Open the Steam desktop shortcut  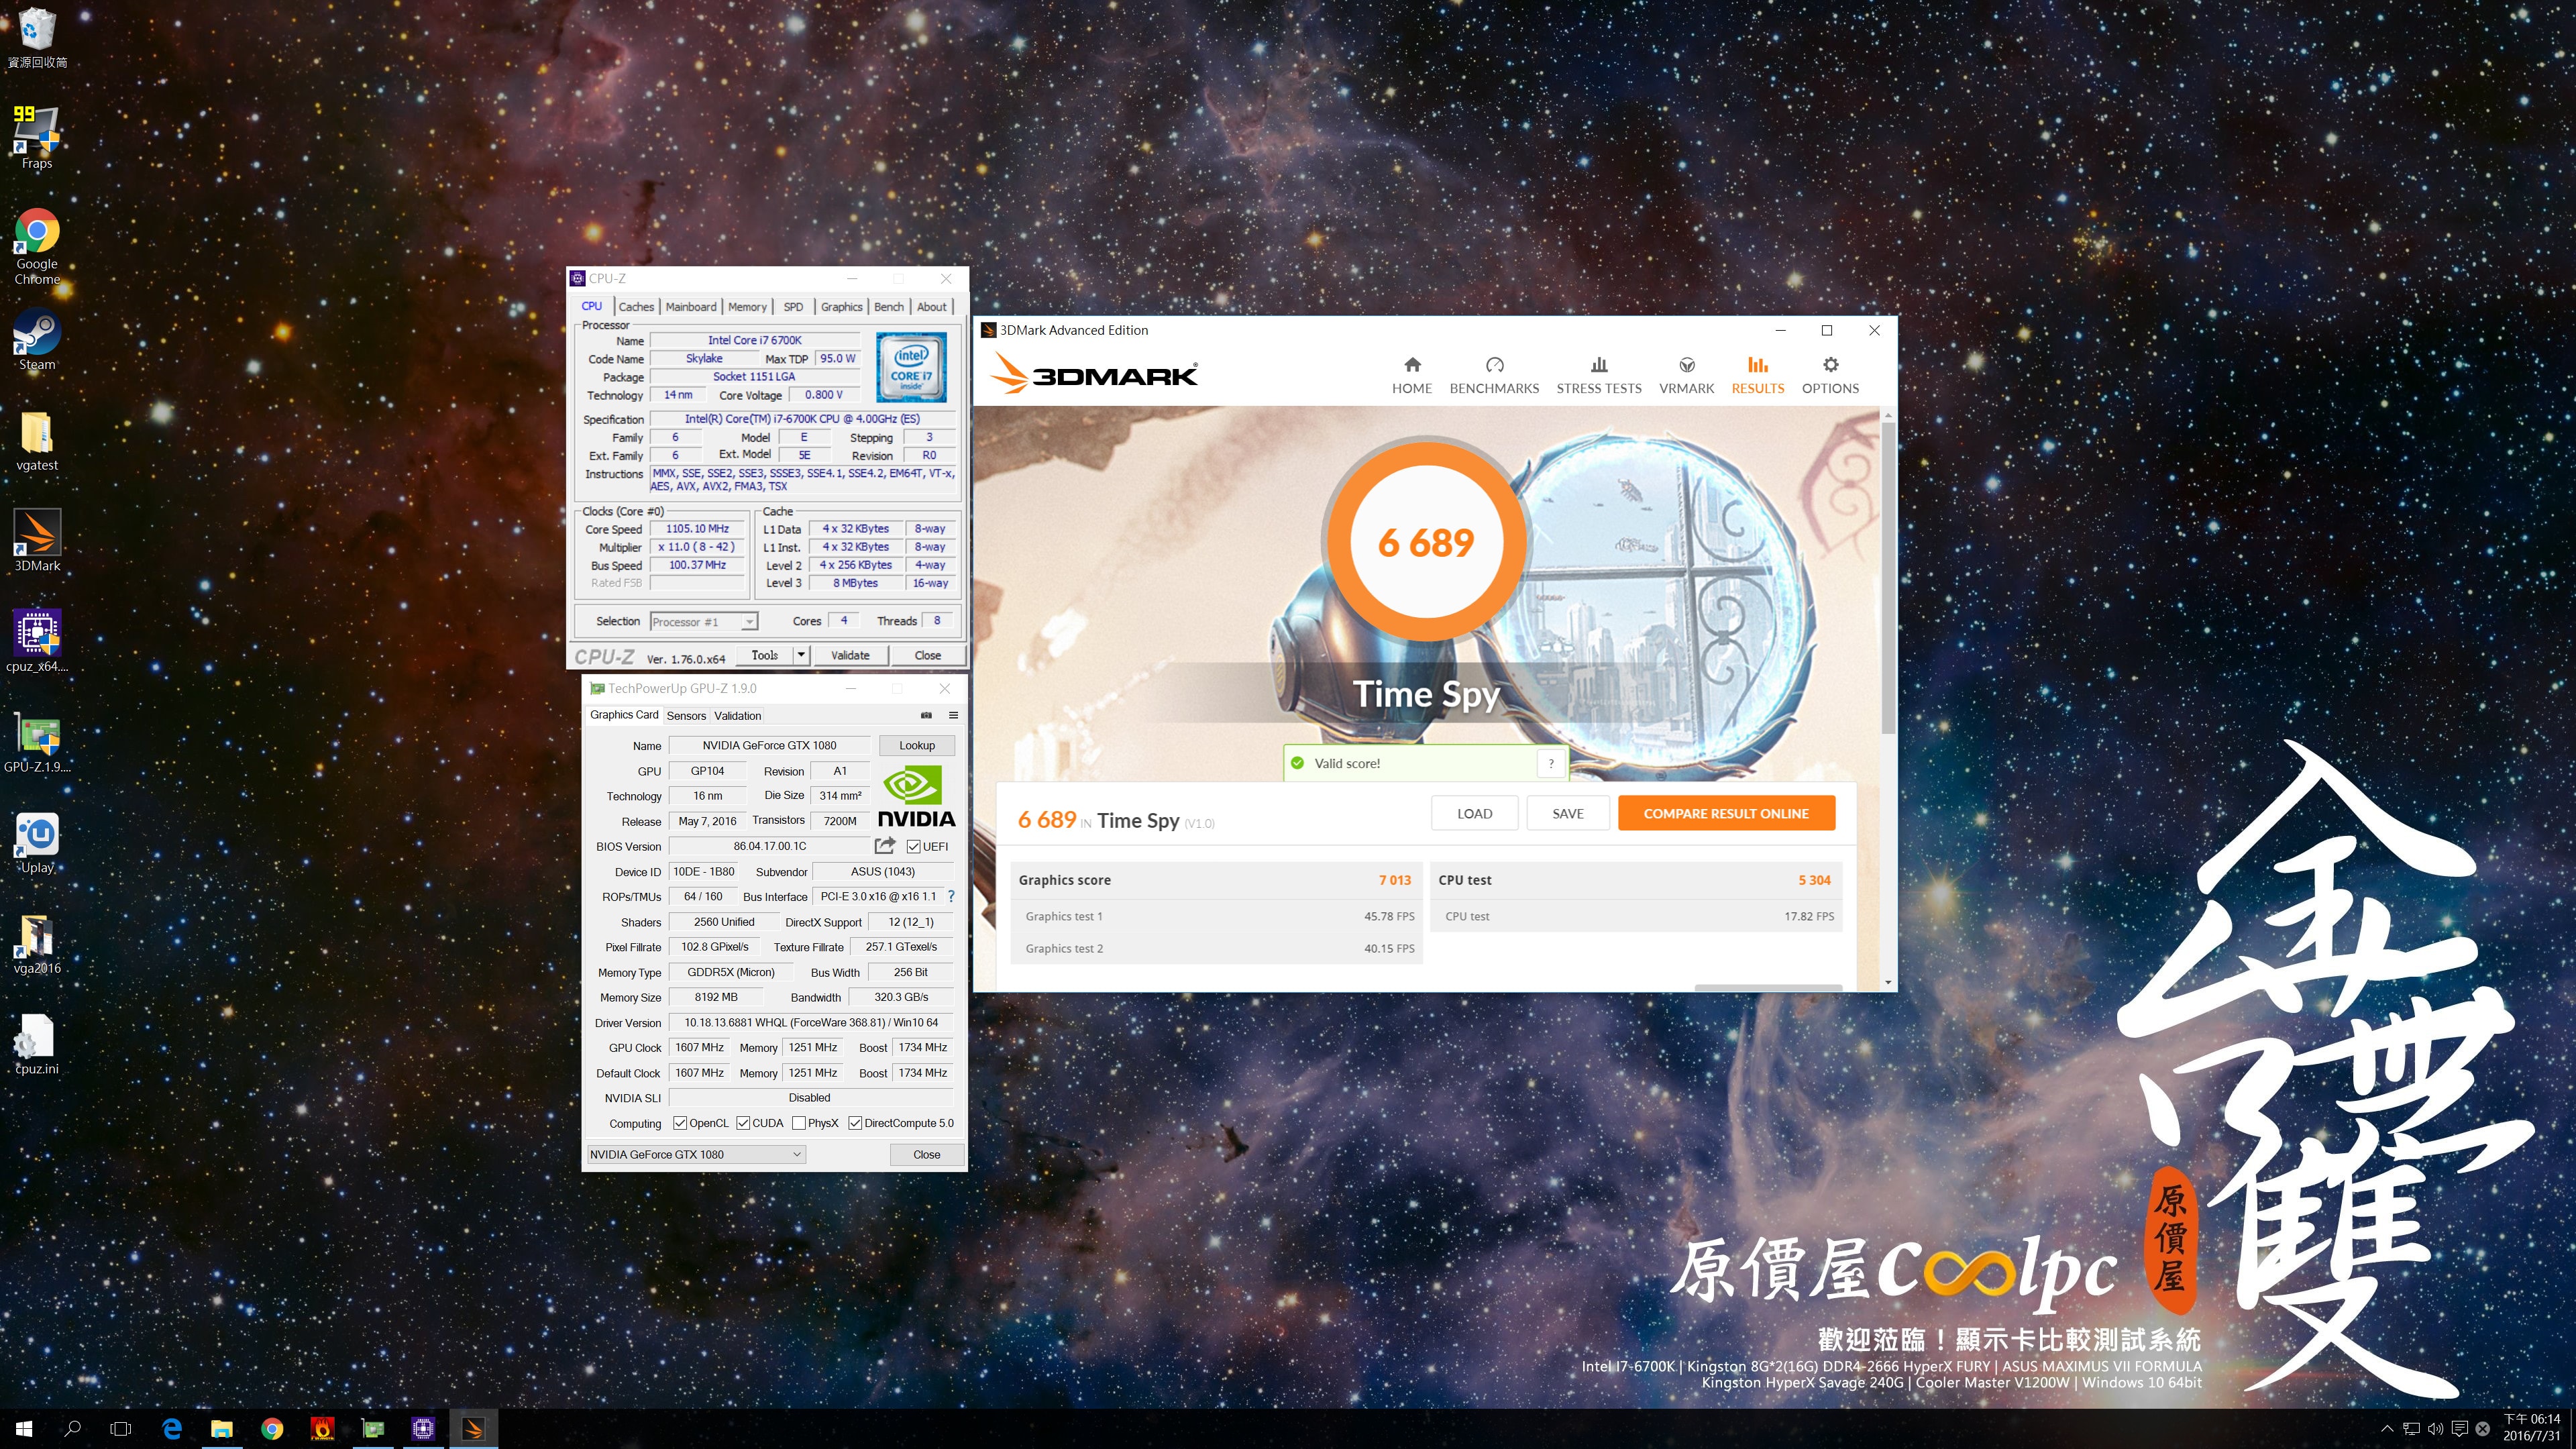(37, 340)
